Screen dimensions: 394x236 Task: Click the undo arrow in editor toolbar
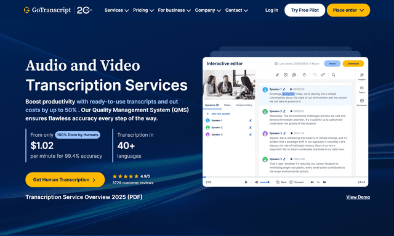[x=315, y=75]
